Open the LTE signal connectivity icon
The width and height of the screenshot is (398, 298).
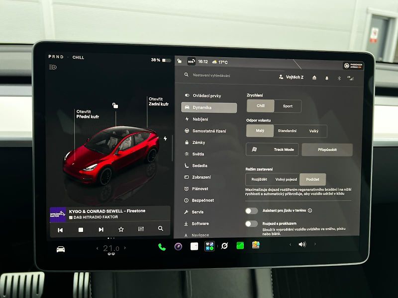pyautogui.click(x=351, y=78)
